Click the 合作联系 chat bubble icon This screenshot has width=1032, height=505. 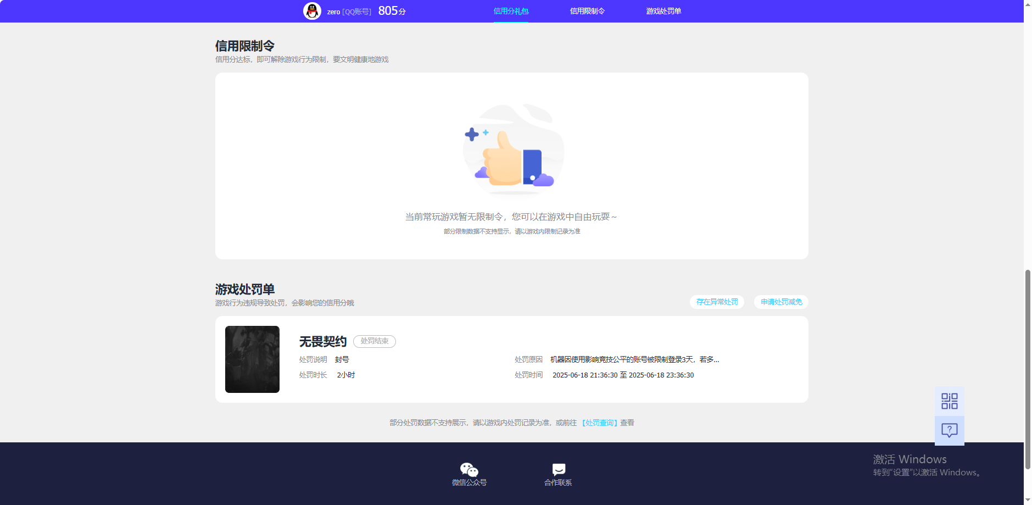click(559, 469)
